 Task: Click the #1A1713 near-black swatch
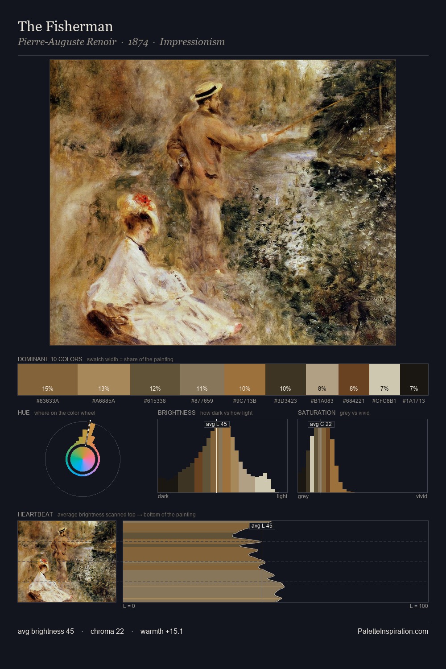[414, 380]
